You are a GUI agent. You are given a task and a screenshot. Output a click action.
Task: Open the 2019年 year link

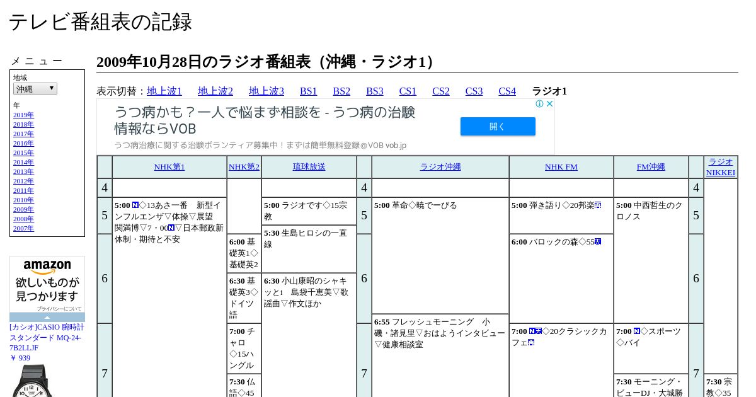[x=23, y=115]
